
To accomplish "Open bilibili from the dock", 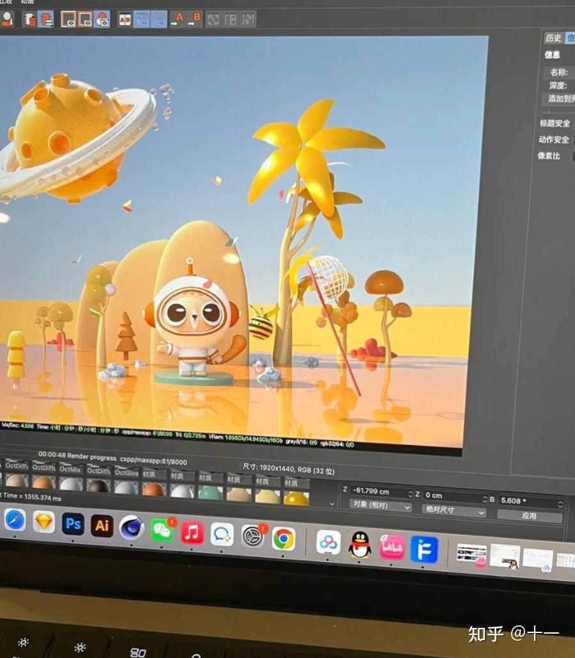I will click(x=391, y=547).
